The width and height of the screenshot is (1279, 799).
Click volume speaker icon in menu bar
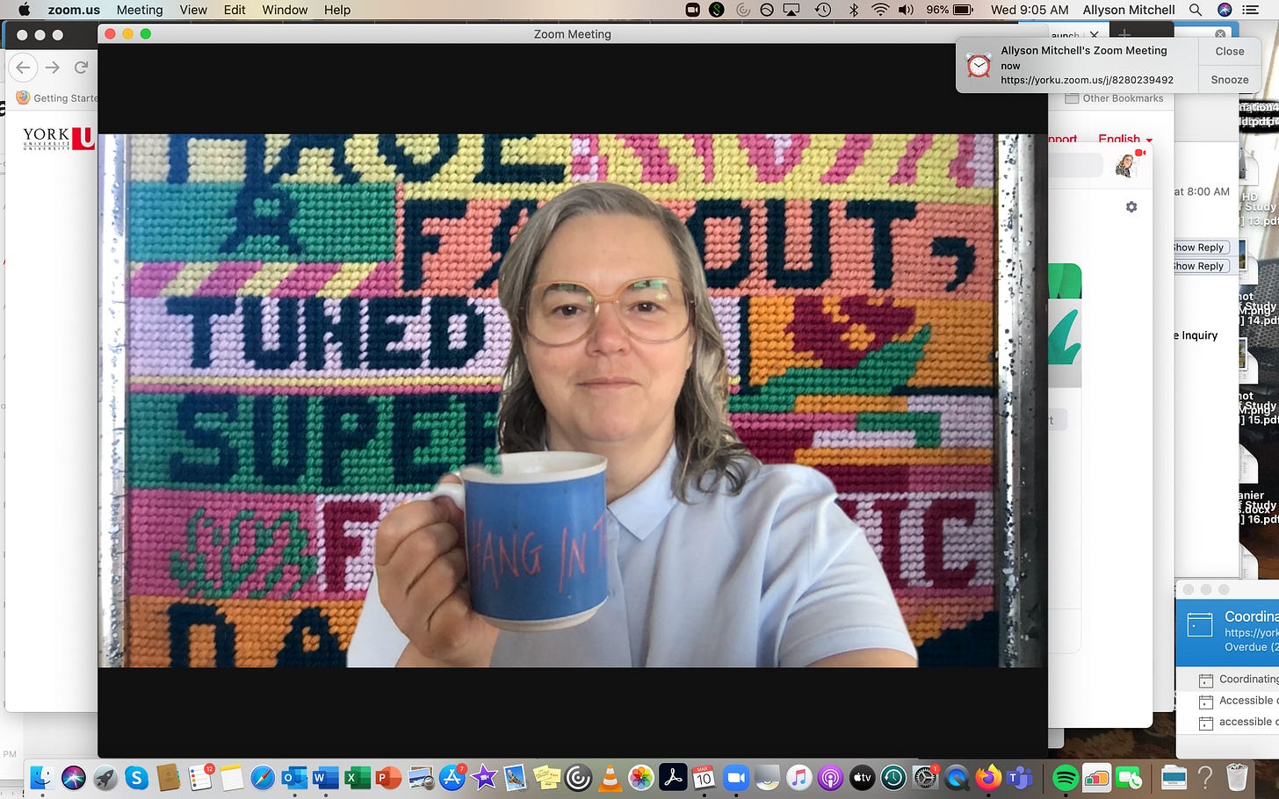pos(907,10)
